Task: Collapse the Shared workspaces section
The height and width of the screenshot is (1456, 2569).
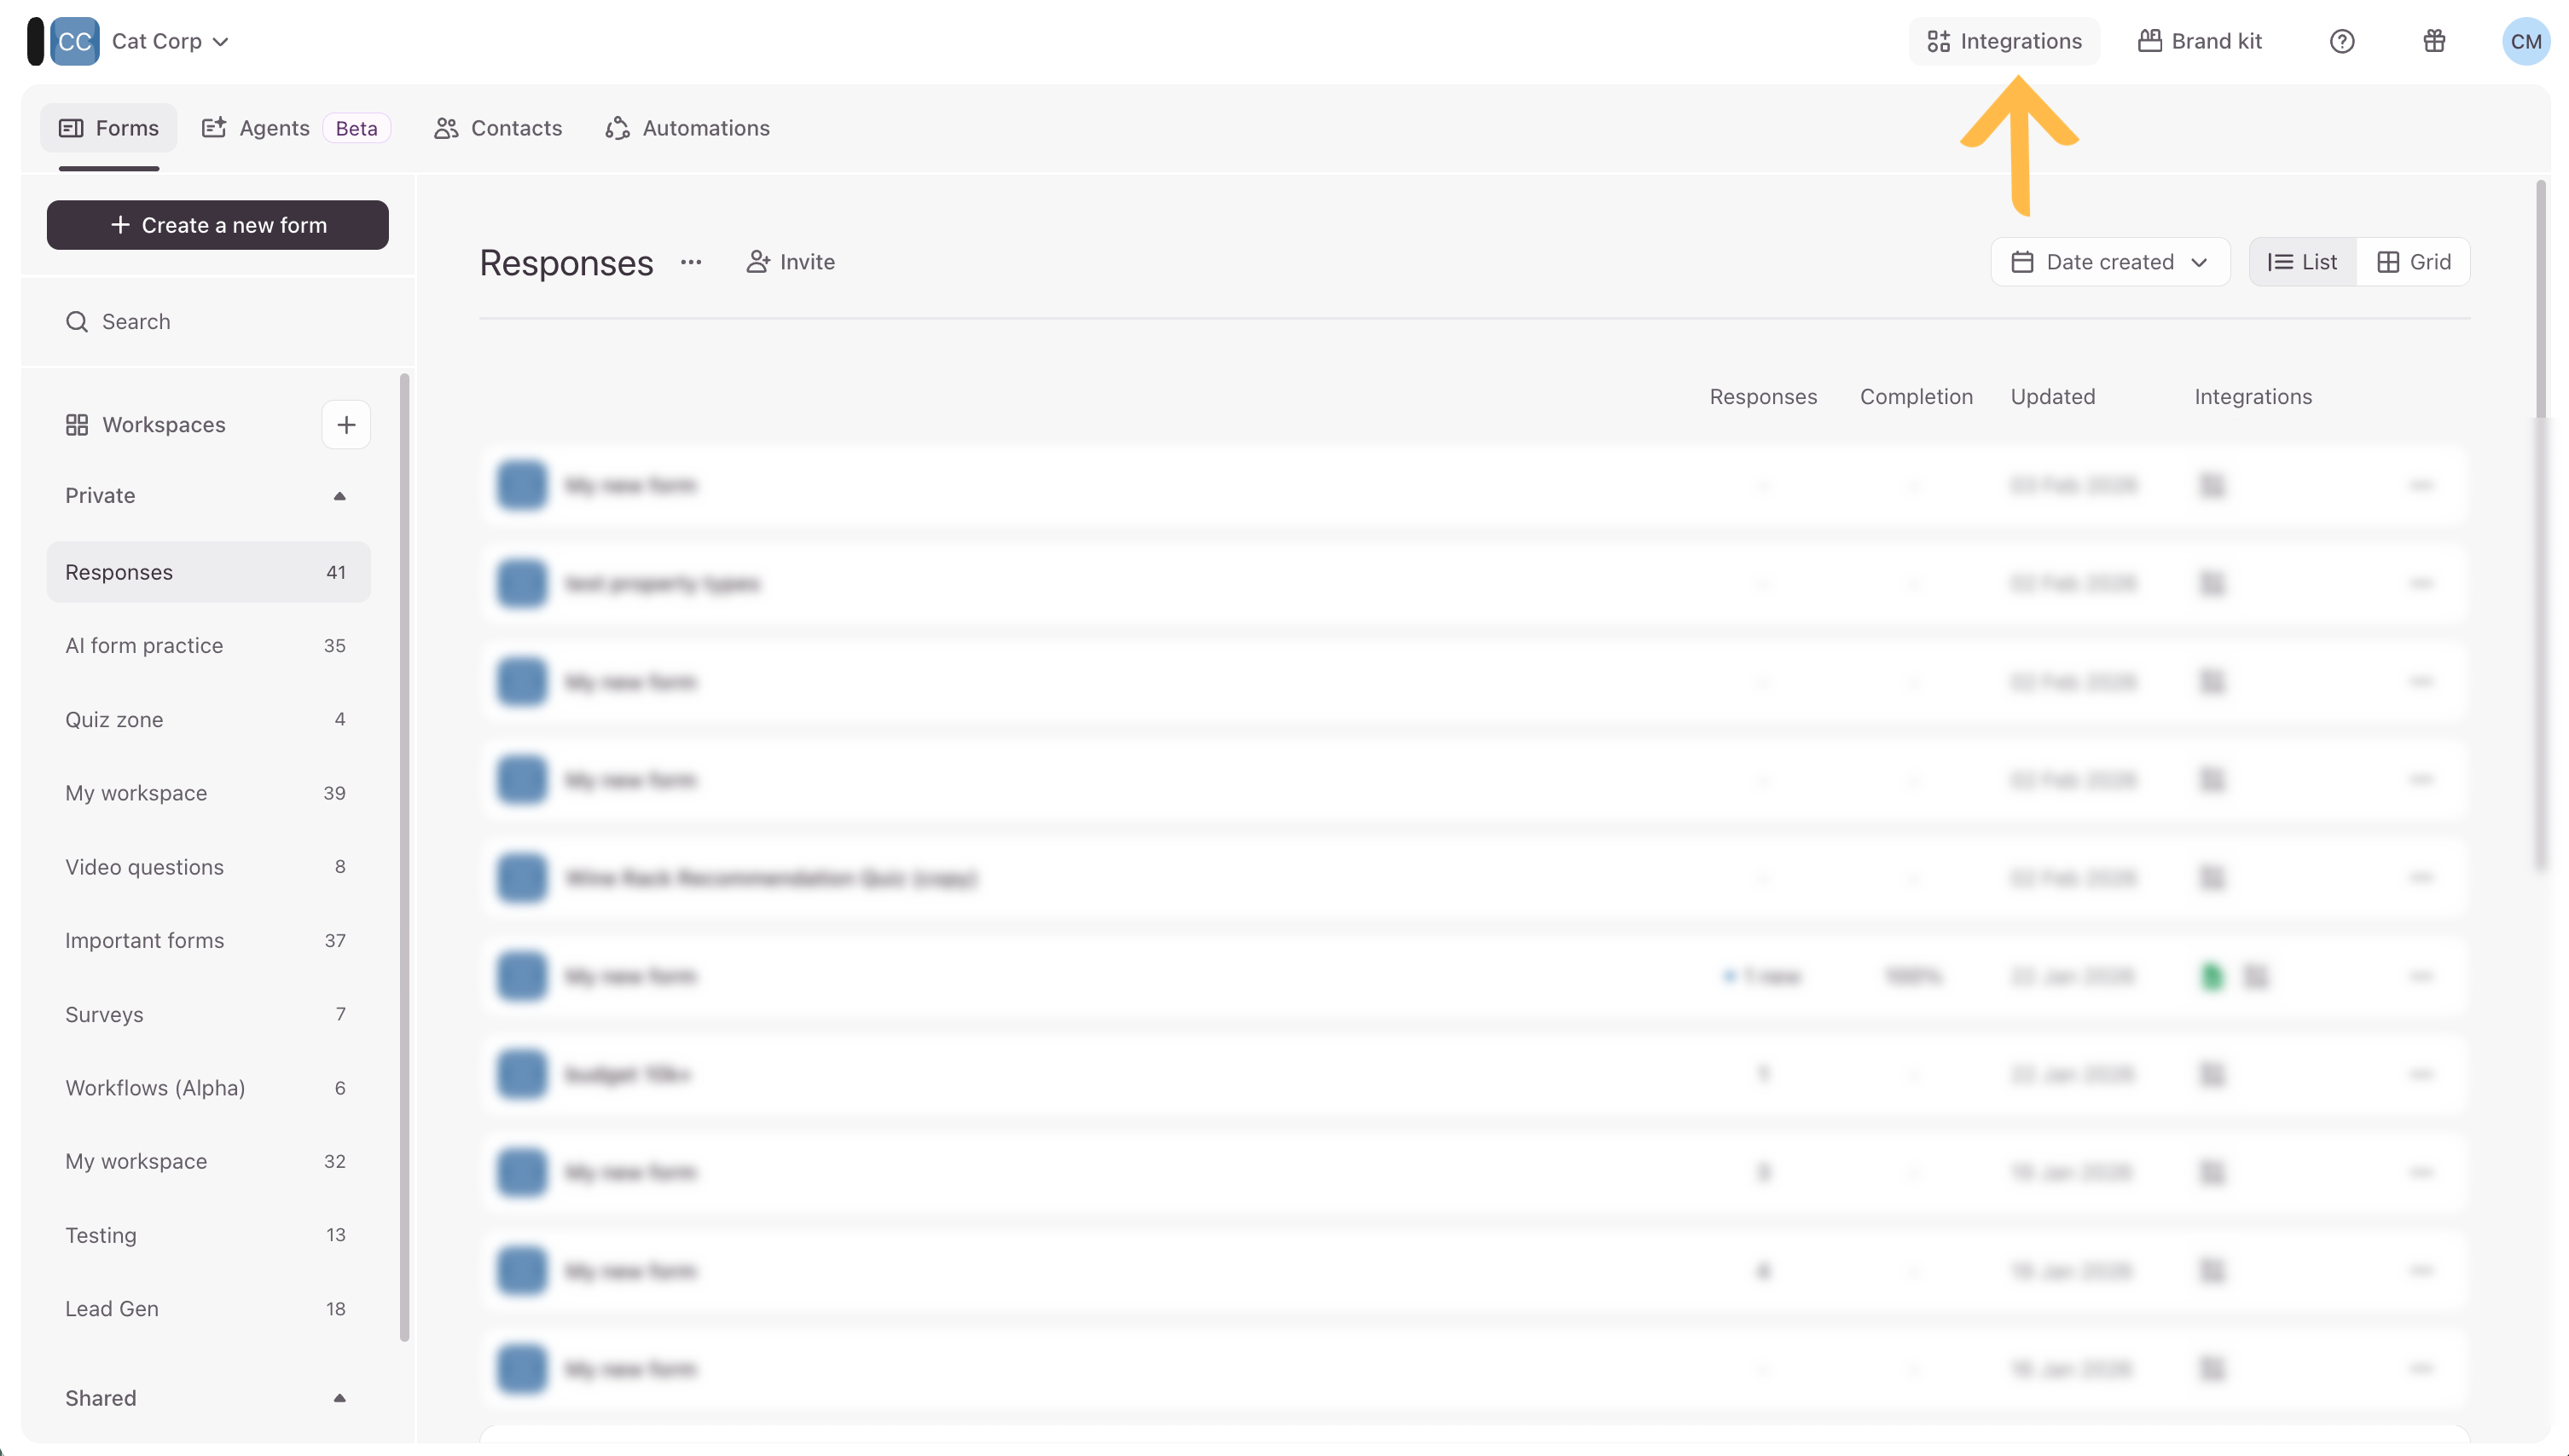Action: point(339,1398)
